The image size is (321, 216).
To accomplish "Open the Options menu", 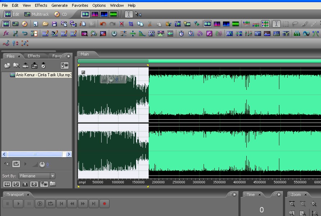I will click(99, 5).
